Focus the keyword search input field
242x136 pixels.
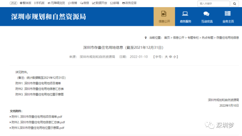point(214,3)
